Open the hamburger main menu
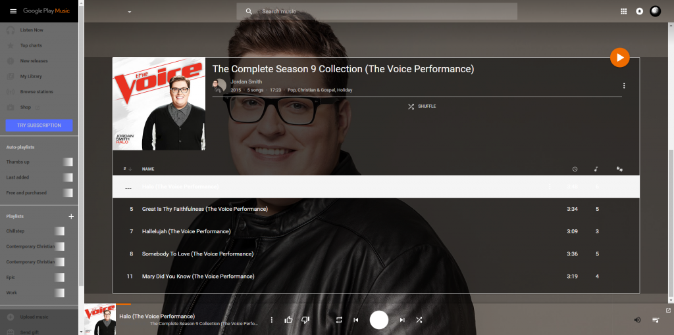Viewport: 674px width, 335px height. pyautogui.click(x=13, y=11)
